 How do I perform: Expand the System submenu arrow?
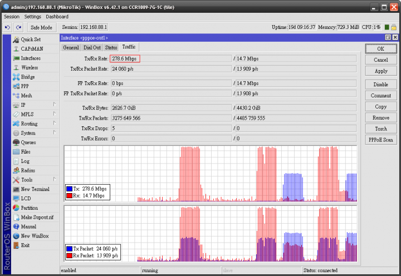point(55,132)
